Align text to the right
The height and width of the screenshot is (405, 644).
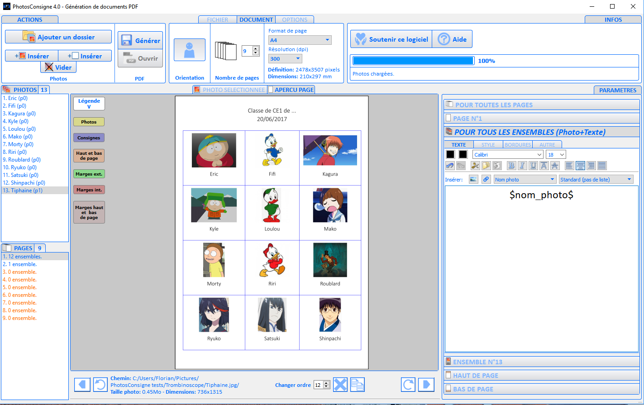(x=591, y=166)
